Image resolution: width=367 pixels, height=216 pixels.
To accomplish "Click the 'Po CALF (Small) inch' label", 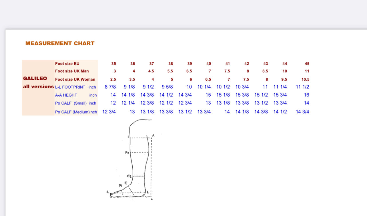I will 75,103.
